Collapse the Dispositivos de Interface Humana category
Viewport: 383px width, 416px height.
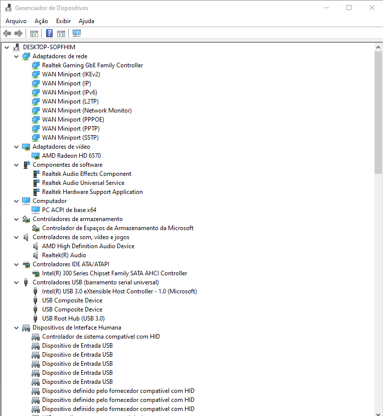(17, 328)
